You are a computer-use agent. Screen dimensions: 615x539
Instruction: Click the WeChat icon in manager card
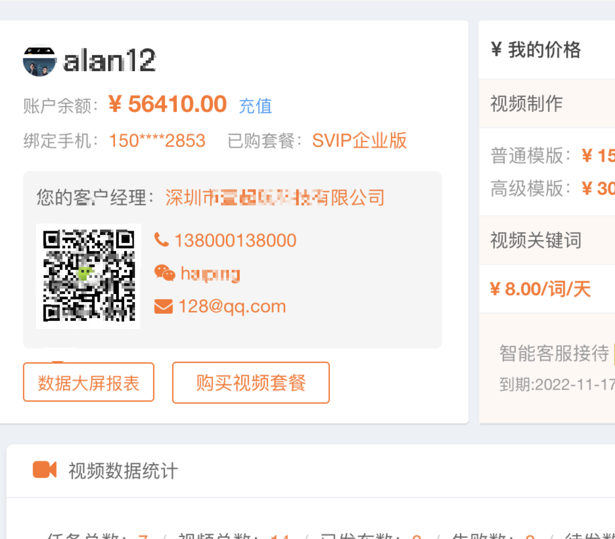click(164, 273)
